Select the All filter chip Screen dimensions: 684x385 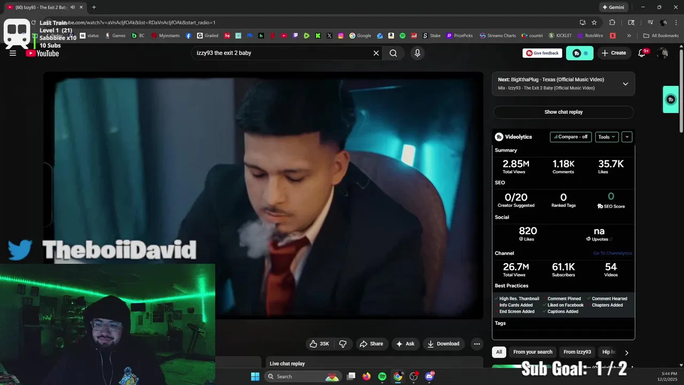point(499,352)
